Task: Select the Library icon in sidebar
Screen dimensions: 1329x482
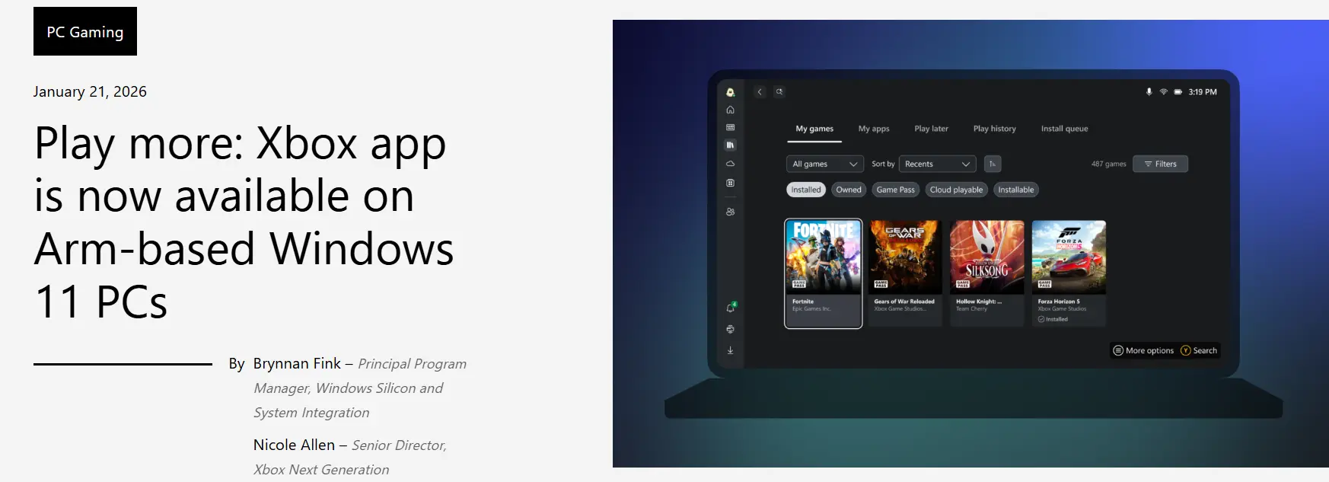Action: click(730, 145)
